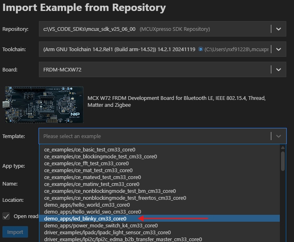Collapse the Template dropdown chevron

point(279,136)
